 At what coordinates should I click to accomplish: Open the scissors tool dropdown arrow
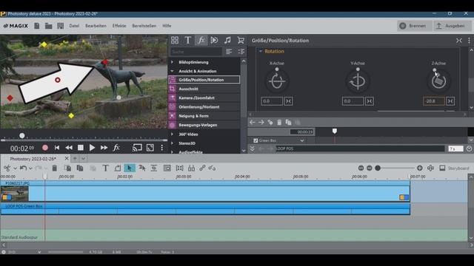(x=15, y=168)
